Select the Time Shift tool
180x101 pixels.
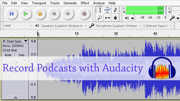pos(107,18)
